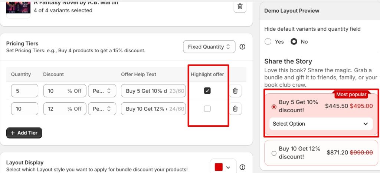Open the Fixed Quantity dropdown
Viewport: 380px width, 173px height.
pos(209,47)
